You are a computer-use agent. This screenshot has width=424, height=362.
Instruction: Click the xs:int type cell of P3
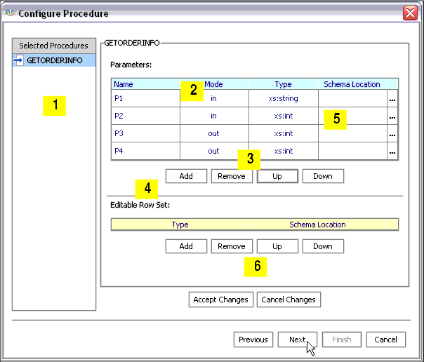click(x=284, y=133)
